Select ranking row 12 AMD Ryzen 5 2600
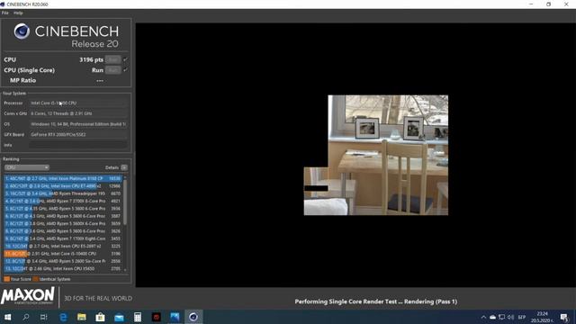Screen dimensions: 576x324 pyautogui.click(x=63, y=261)
